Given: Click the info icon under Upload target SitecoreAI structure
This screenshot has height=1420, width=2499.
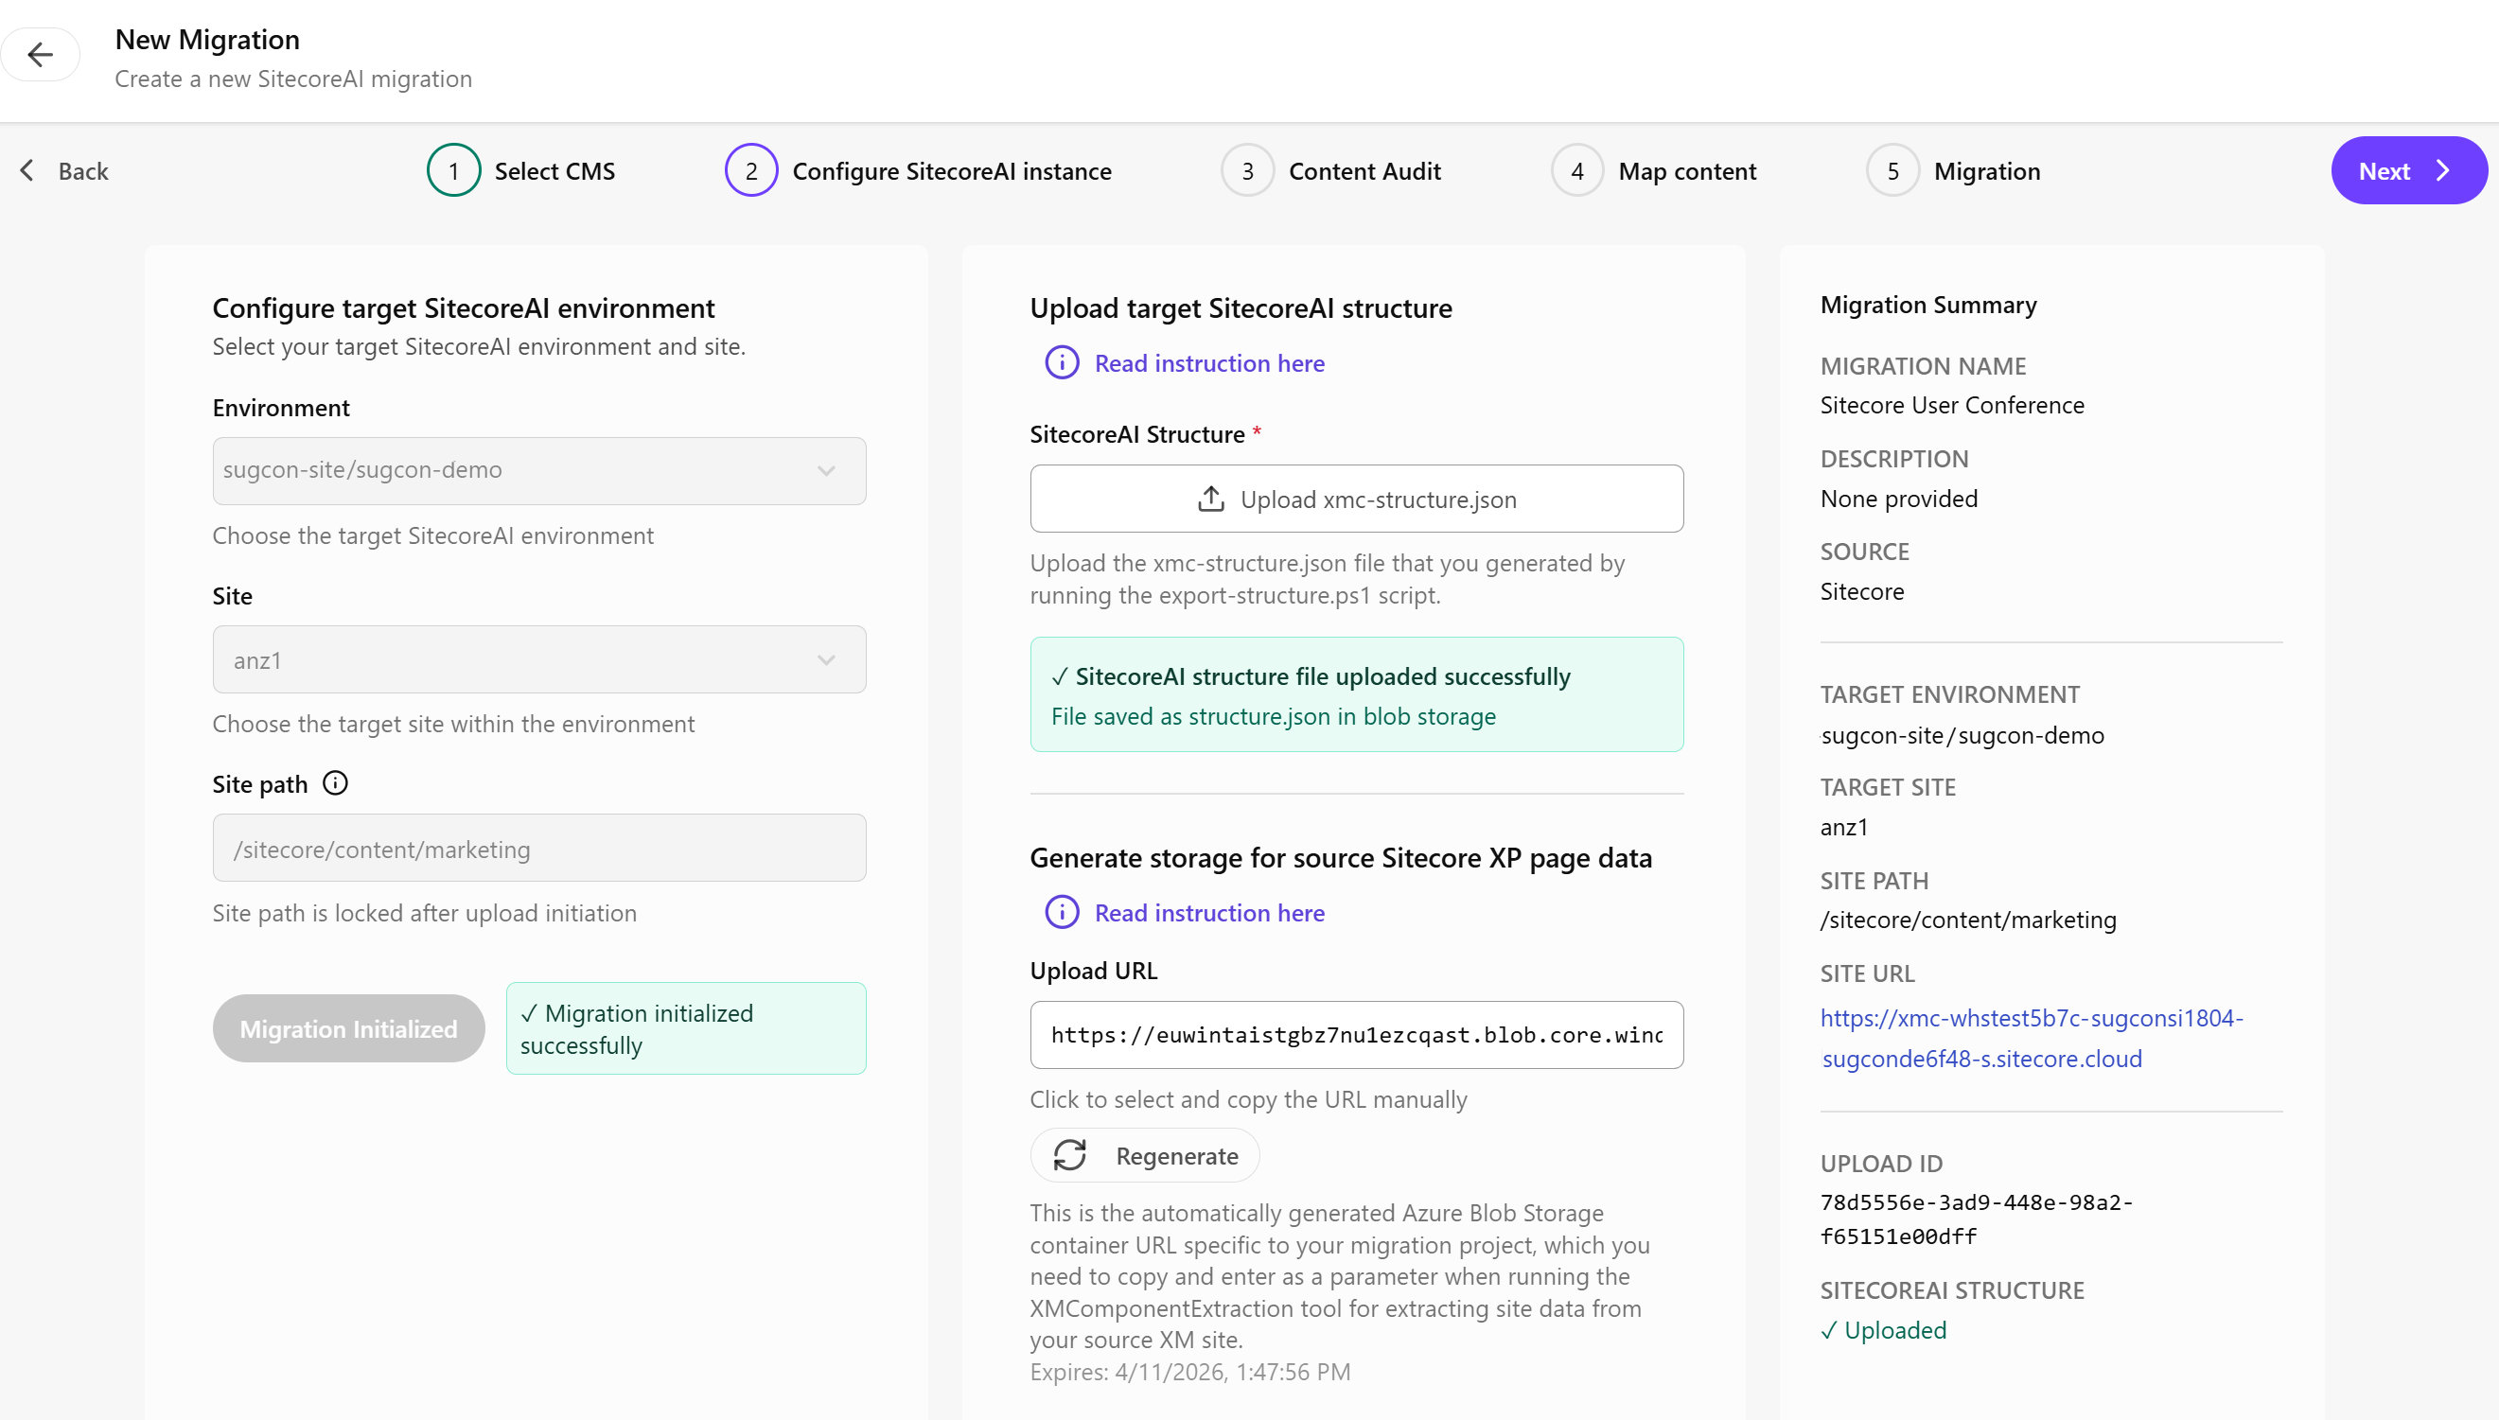Looking at the screenshot, I should click(x=1063, y=362).
